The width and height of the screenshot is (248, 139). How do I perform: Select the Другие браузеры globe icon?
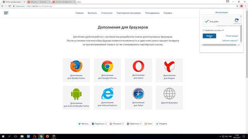169,93
